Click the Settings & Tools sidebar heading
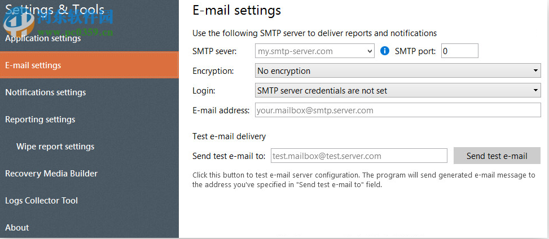549x239 pixels. pos(55,10)
